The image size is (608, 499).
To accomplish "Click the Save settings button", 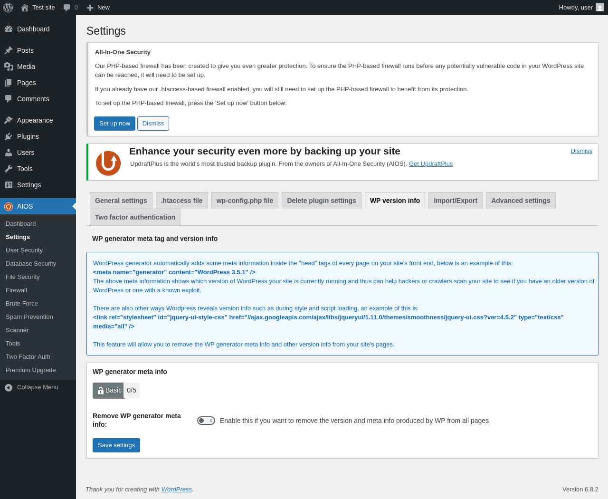I will [116, 445].
